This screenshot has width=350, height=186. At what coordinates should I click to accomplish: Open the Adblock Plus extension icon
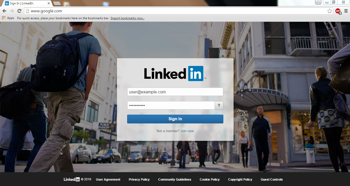pos(338,11)
